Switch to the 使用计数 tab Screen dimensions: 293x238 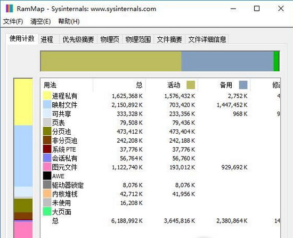point(22,39)
